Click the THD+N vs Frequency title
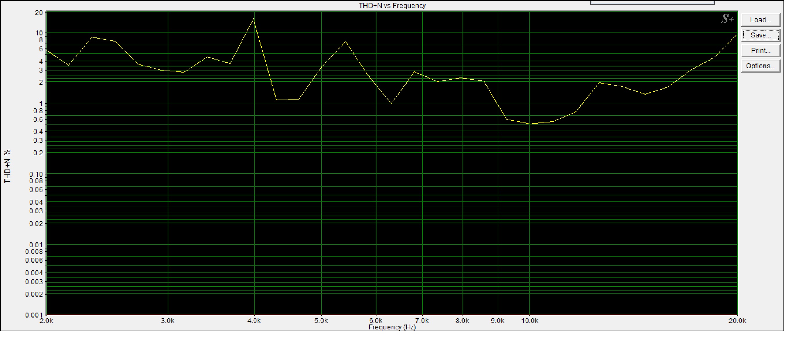 pyautogui.click(x=392, y=6)
